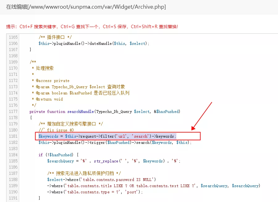This screenshot has height=202, width=278.
Task: Place cursor on dateHandle call line
Action: point(94,44)
